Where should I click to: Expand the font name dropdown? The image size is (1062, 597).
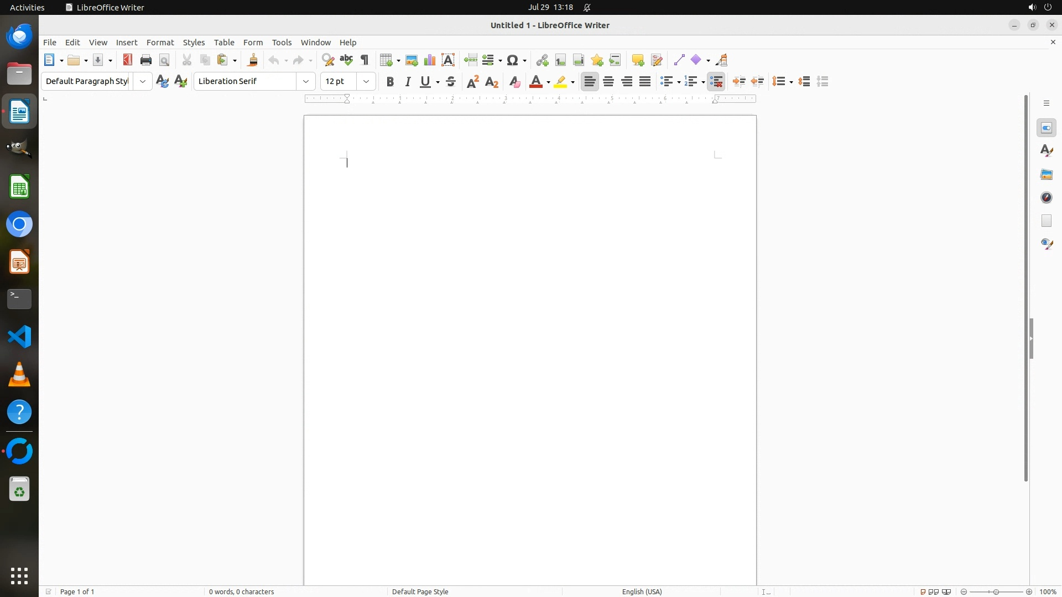tap(306, 82)
